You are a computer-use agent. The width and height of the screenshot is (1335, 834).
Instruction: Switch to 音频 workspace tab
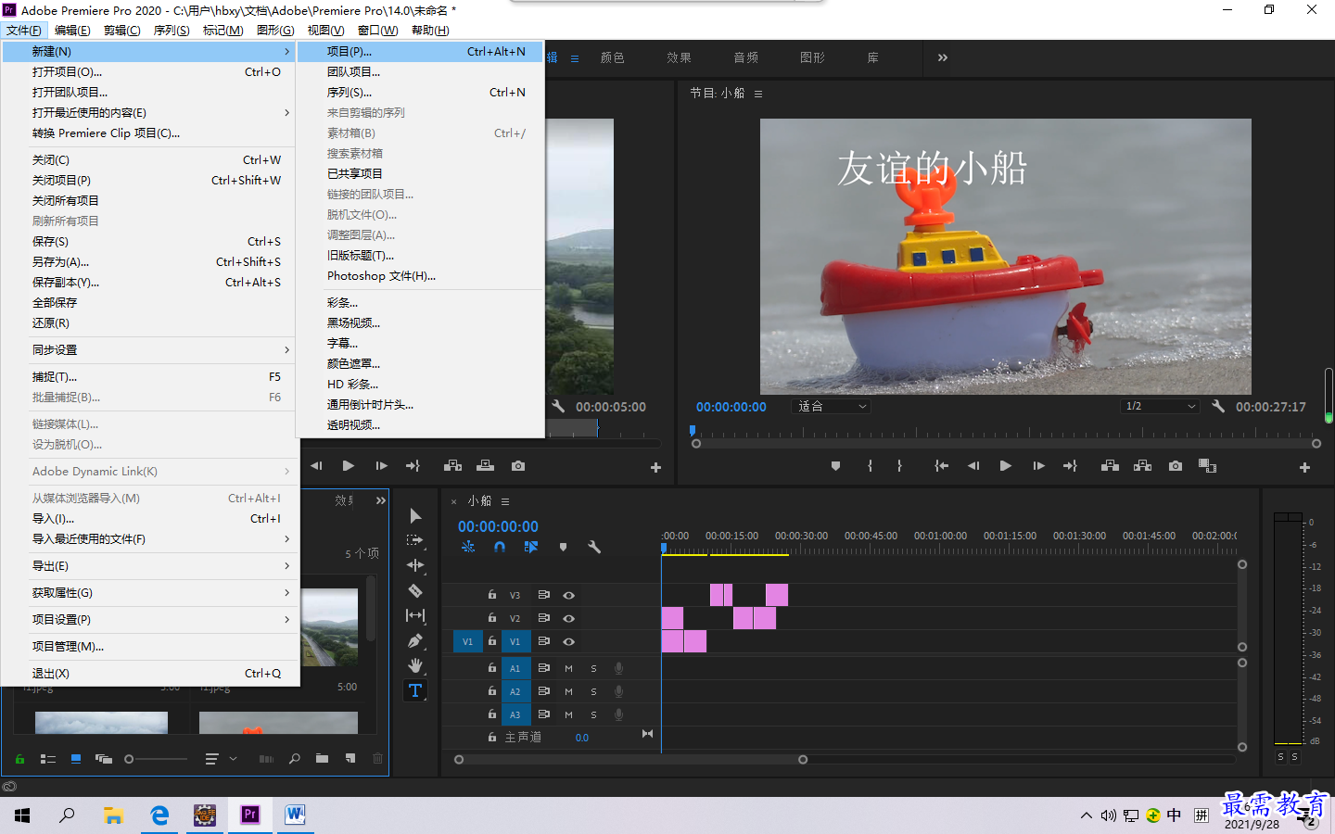tap(745, 57)
